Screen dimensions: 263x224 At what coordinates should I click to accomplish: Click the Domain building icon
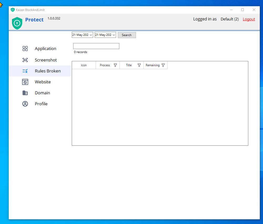point(25,93)
